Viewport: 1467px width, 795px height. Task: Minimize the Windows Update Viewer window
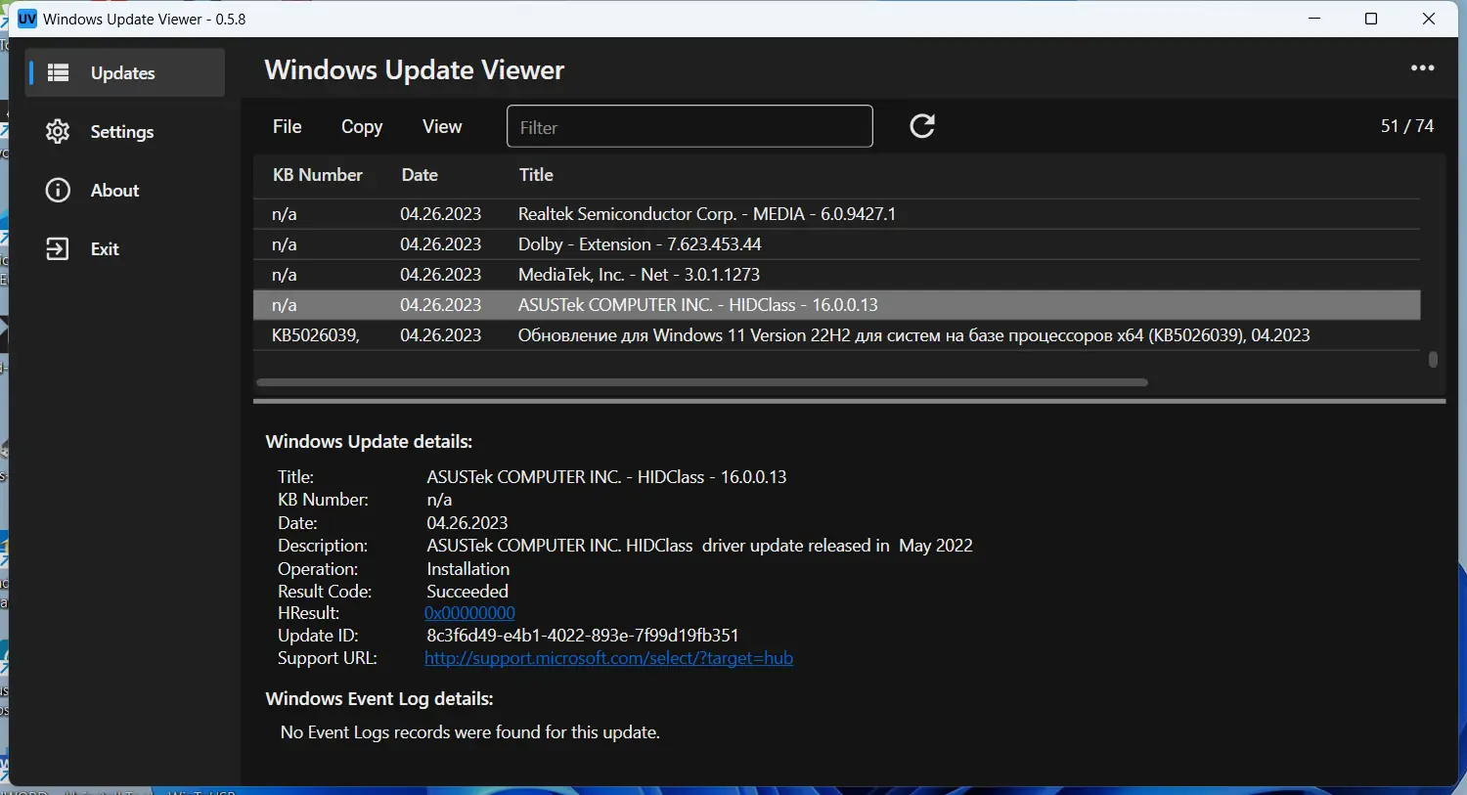(1314, 19)
